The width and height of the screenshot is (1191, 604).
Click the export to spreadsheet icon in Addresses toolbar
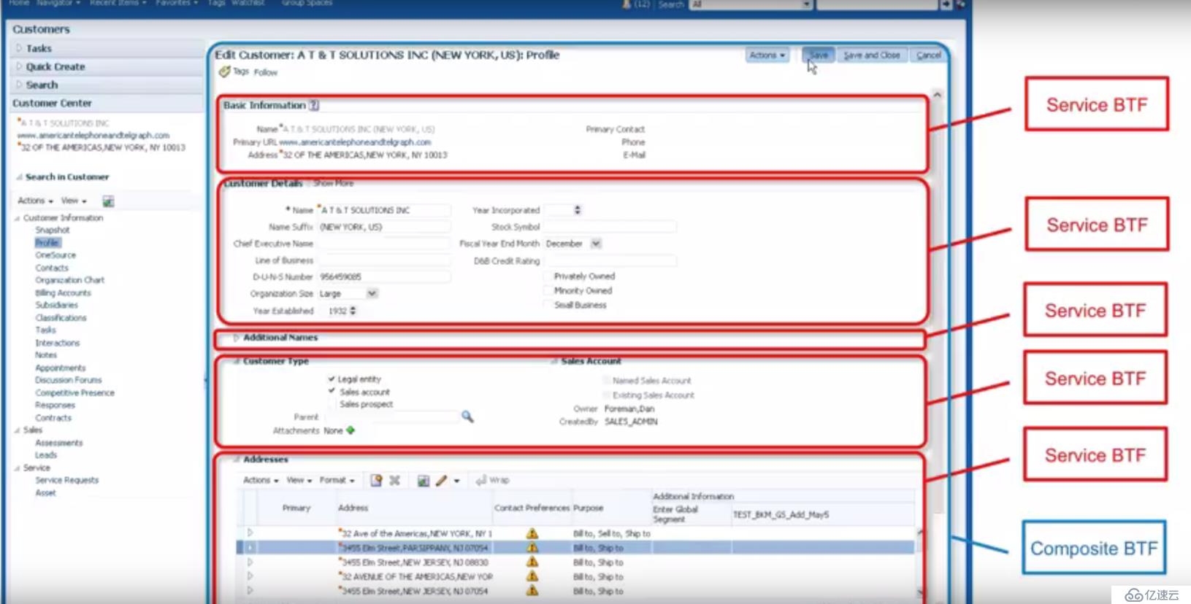point(423,480)
